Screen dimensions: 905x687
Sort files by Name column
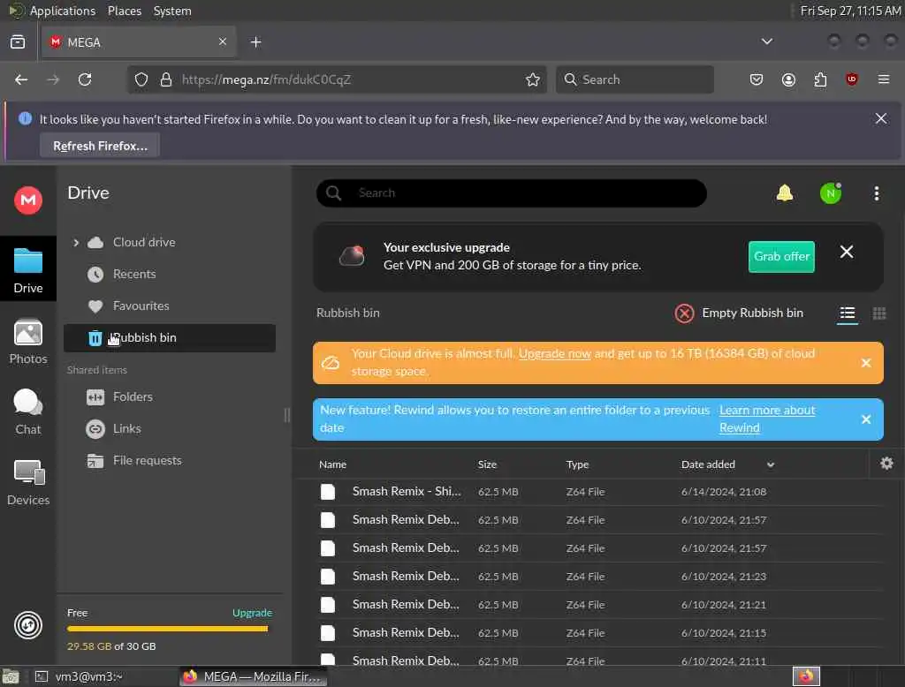point(332,464)
